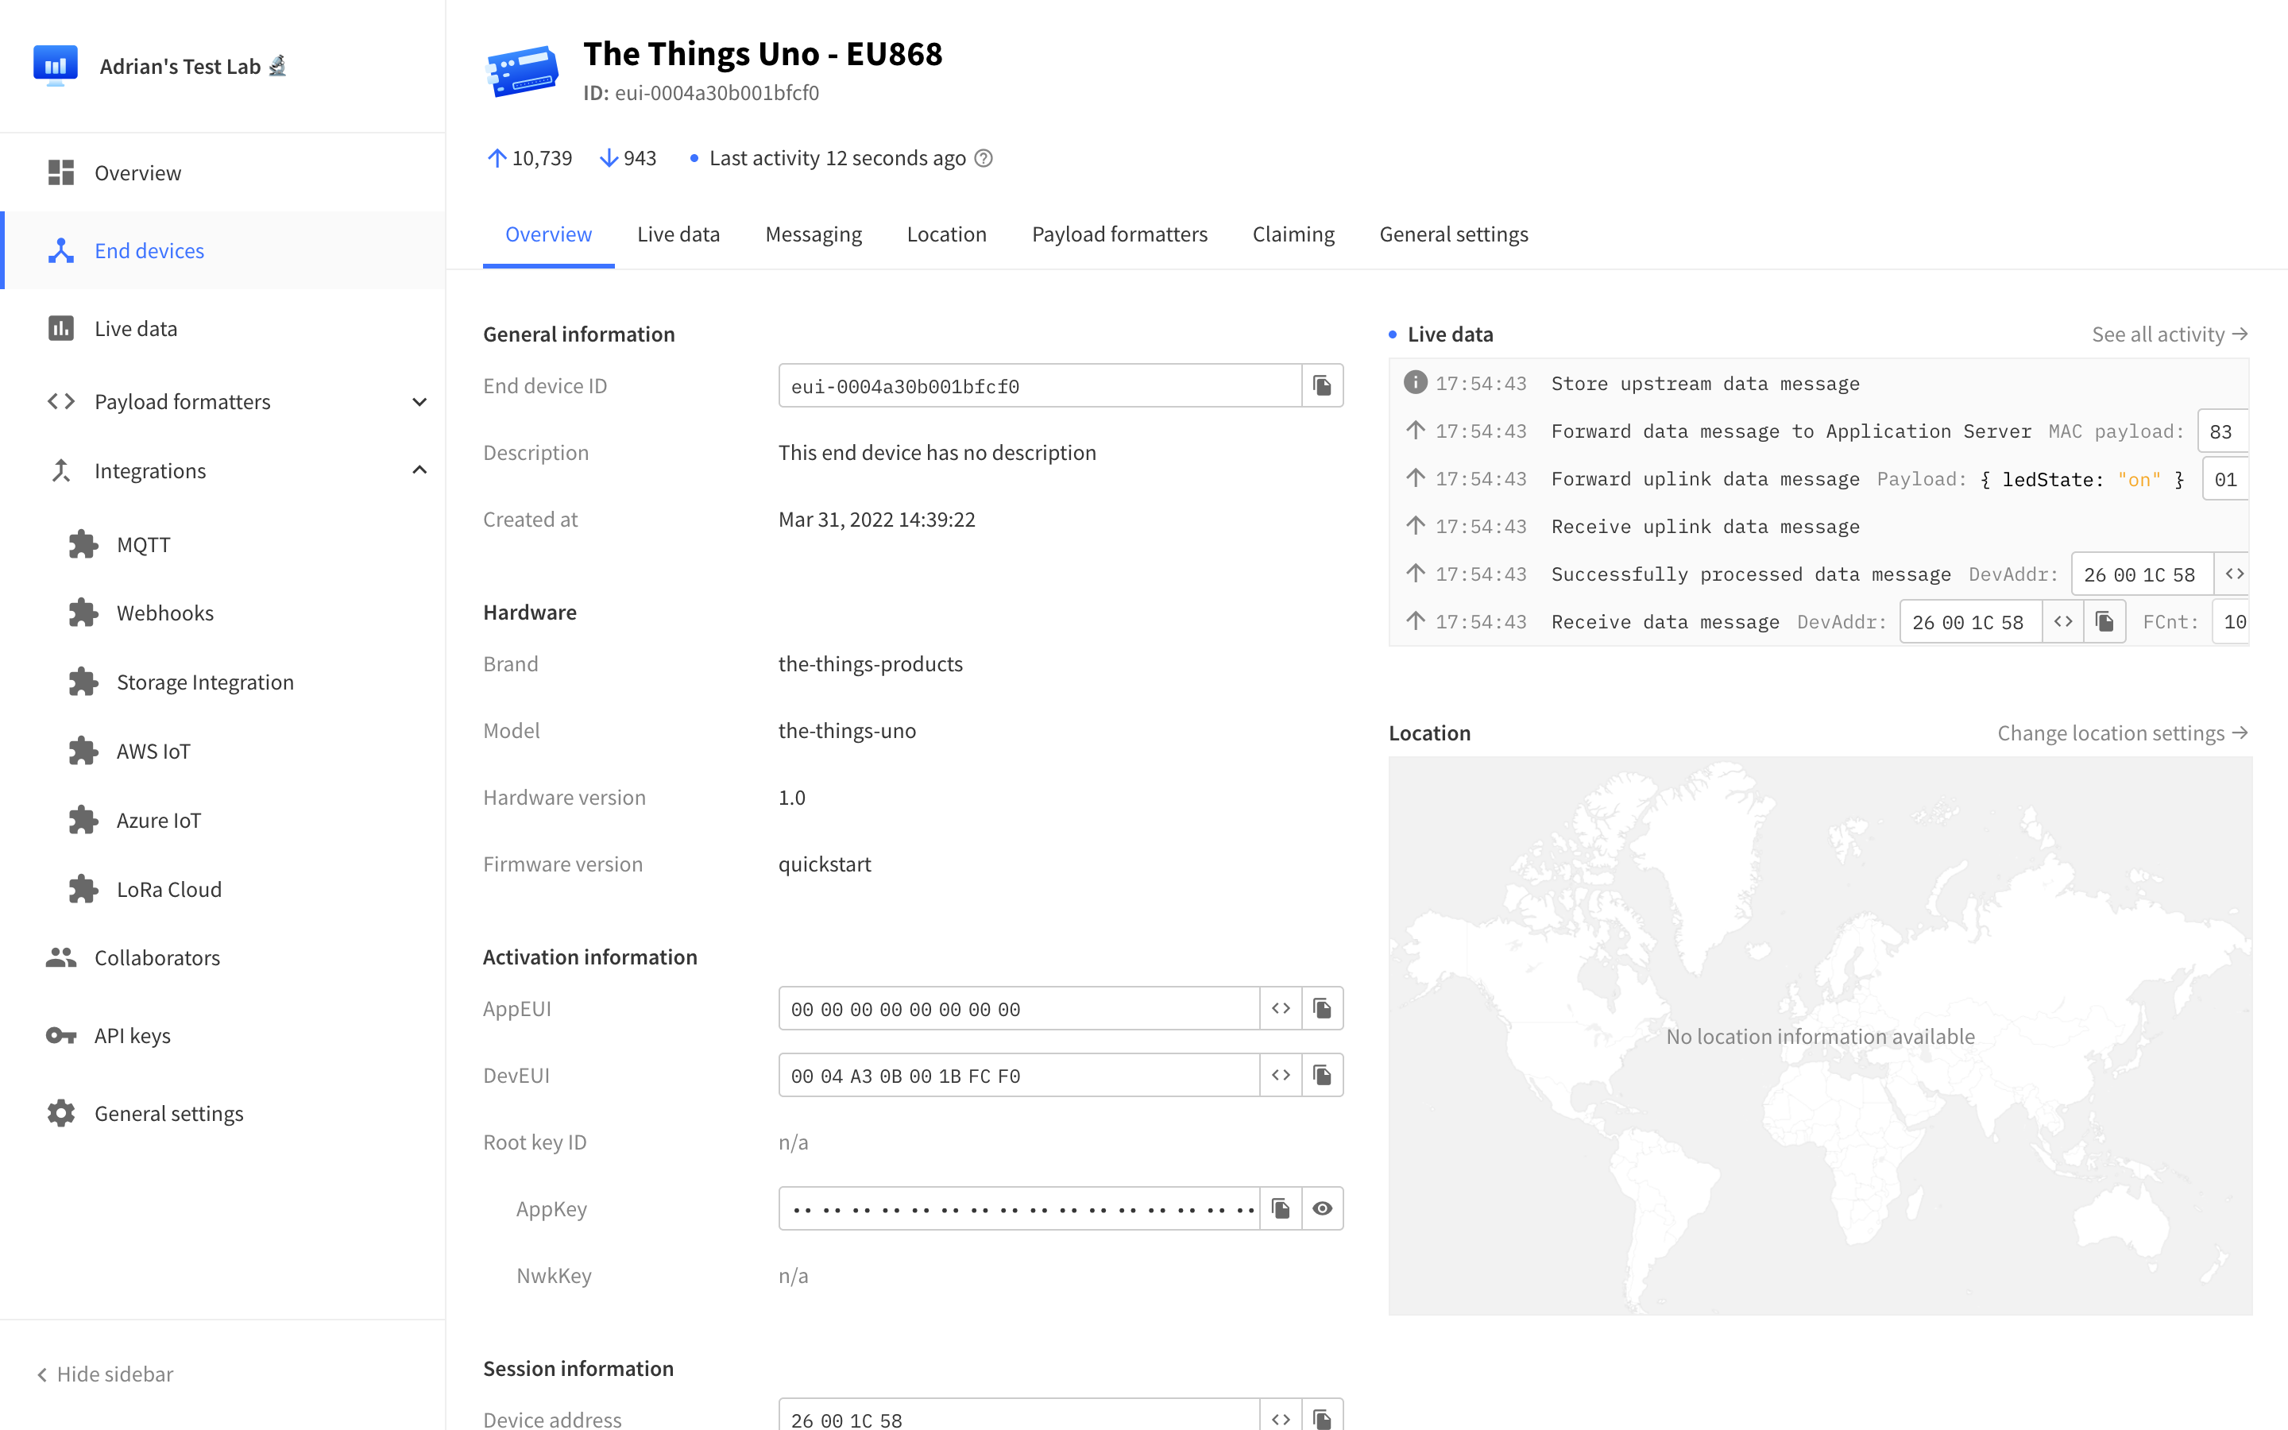Open Change location settings link

[x=2122, y=733]
